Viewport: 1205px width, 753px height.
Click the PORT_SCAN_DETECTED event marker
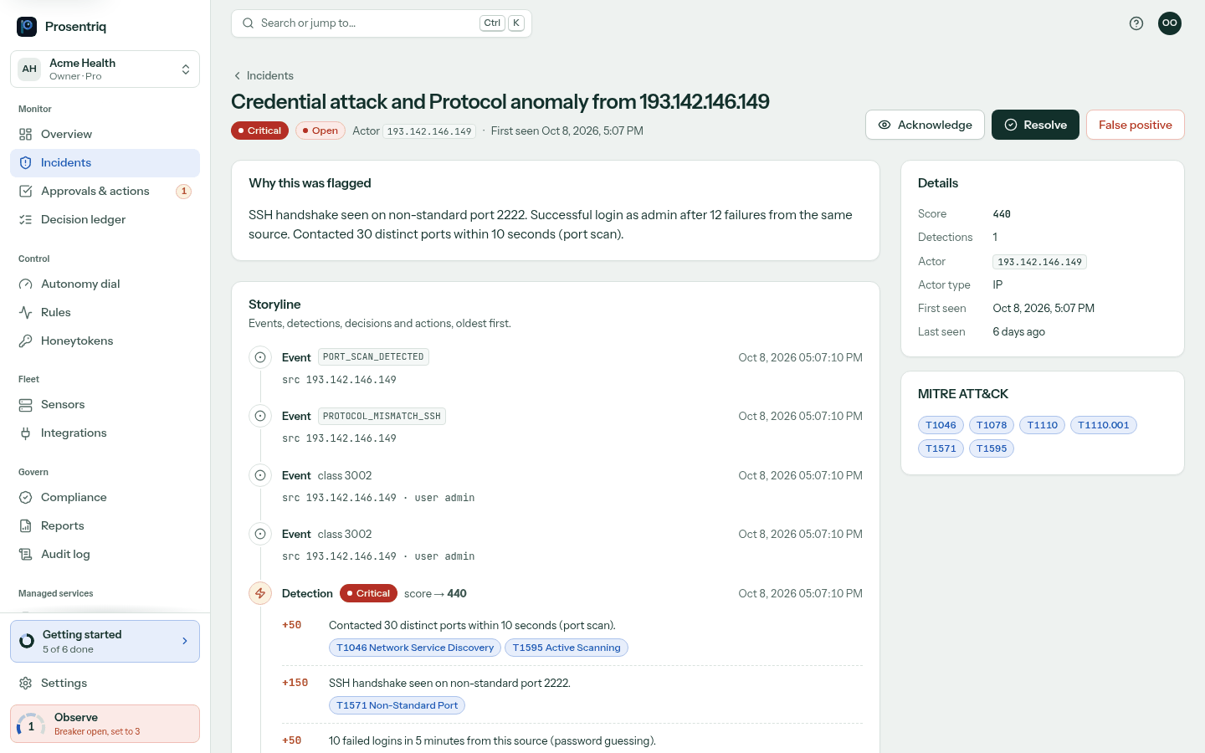[260, 357]
